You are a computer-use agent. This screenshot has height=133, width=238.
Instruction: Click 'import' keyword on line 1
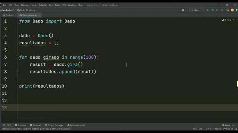point(54,21)
